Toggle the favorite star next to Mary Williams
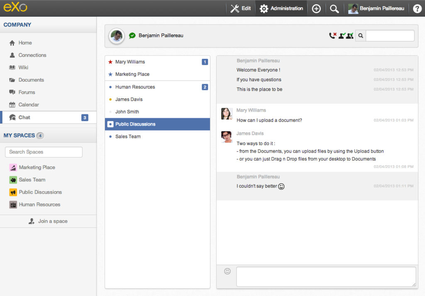 [110, 62]
